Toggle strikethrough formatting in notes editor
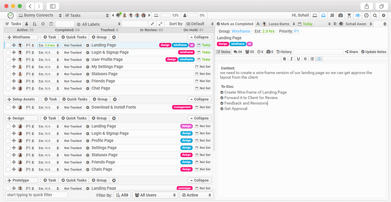Image resolution: width=391 pixels, height=202 pixels. click(x=305, y=59)
